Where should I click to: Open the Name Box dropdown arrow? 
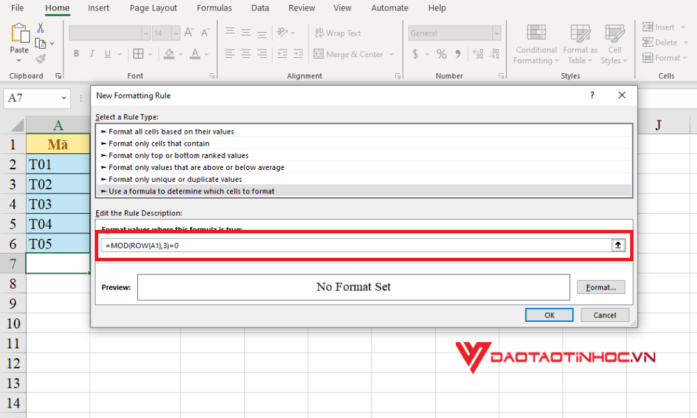63,98
